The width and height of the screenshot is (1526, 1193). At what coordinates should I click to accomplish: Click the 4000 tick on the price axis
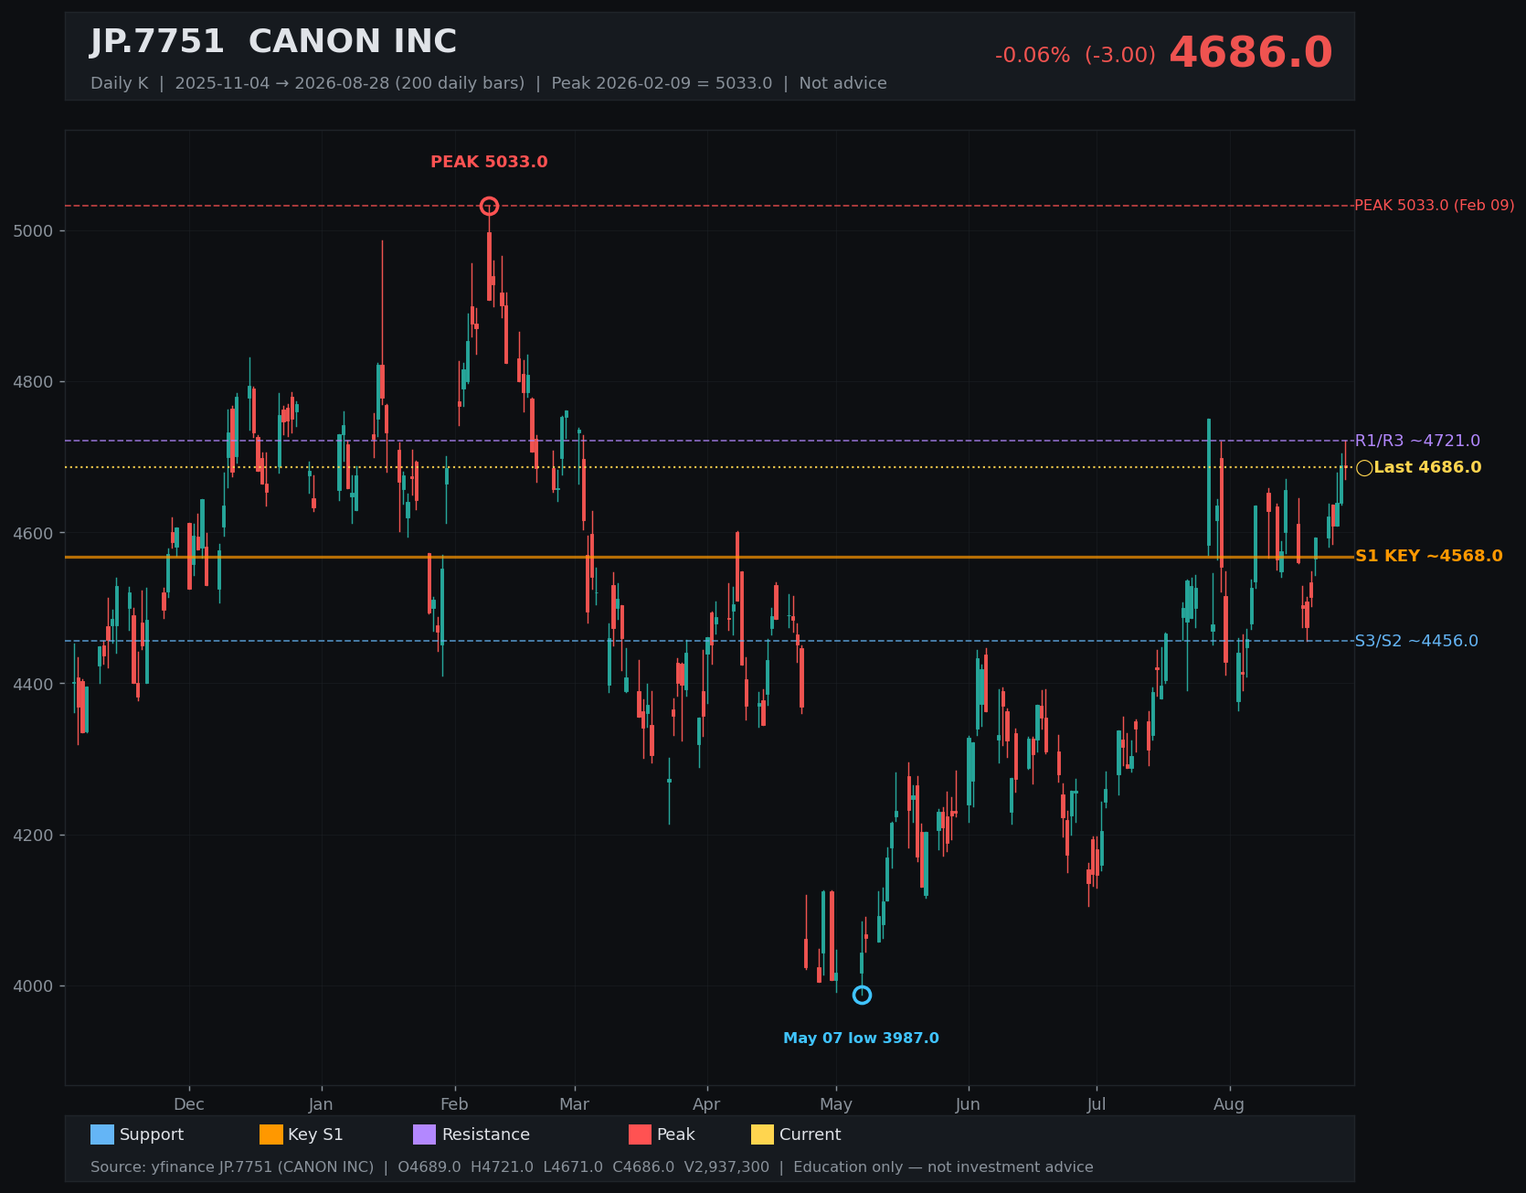click(33, 986)
